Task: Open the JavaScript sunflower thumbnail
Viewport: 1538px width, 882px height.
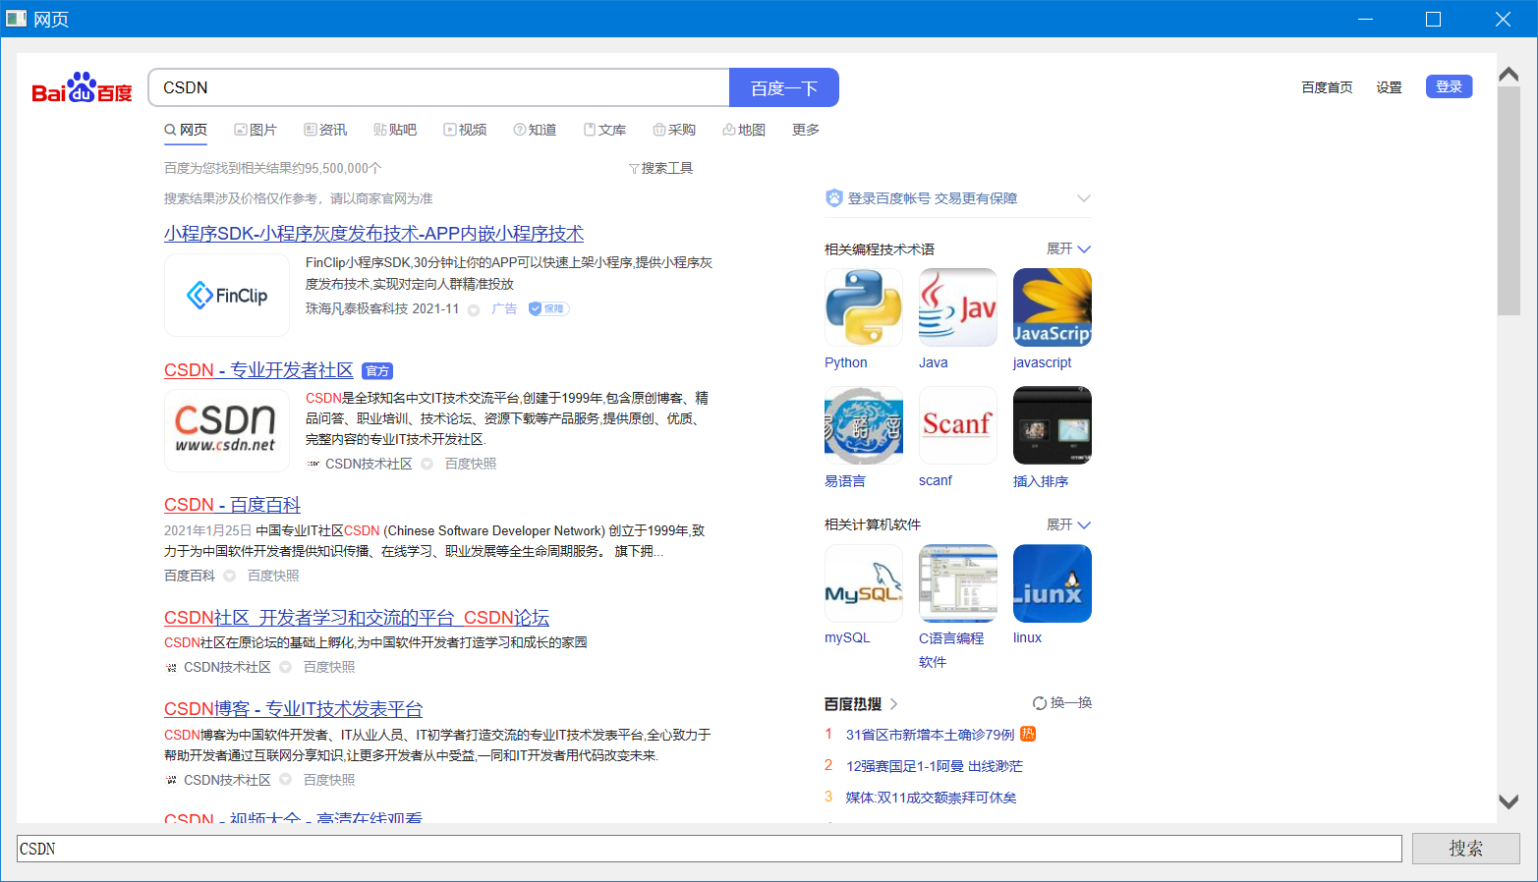Action: [x=1052, y=307]
